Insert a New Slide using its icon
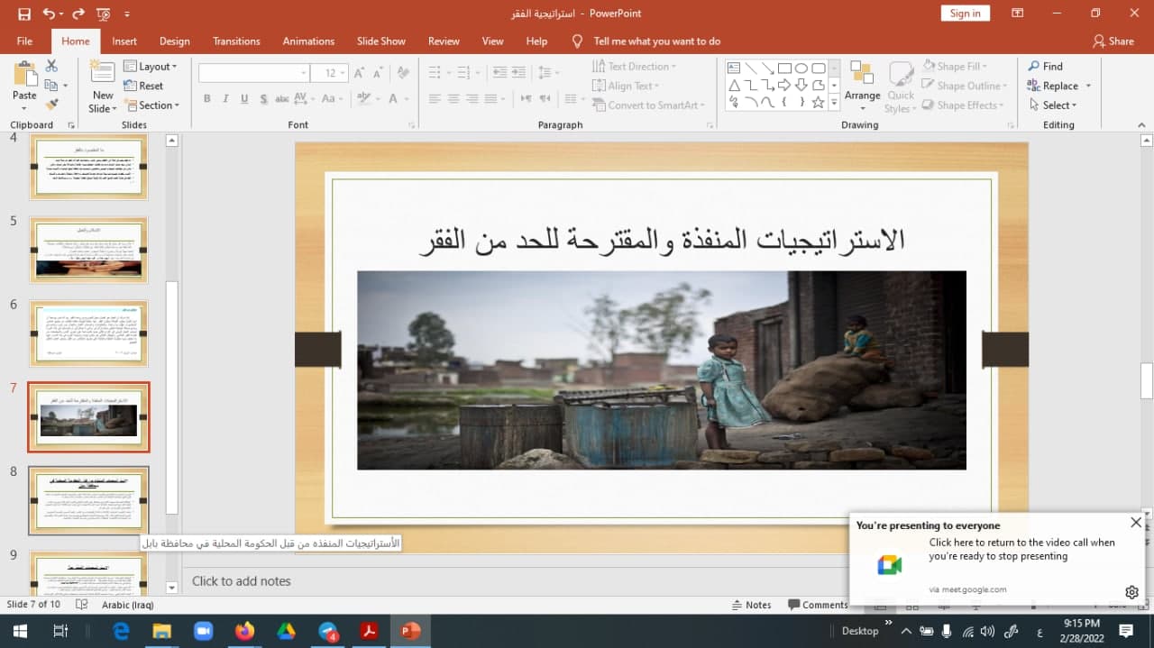Image resolution: width=1154 pixels, height=648 pixels. tap(103, 73)
